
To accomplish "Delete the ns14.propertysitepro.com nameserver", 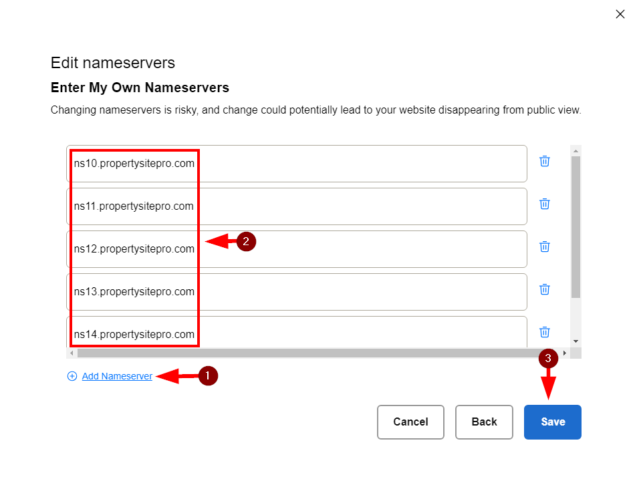I will 545,332.
